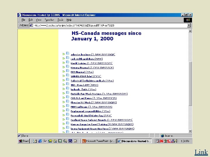Open the Help menu
The width and height of the screenshot is (210, 157).
click(69, 20)
